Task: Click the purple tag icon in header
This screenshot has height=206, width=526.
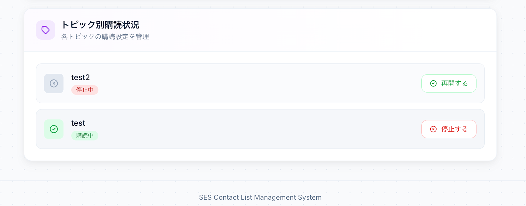Action: click(45, 30)
